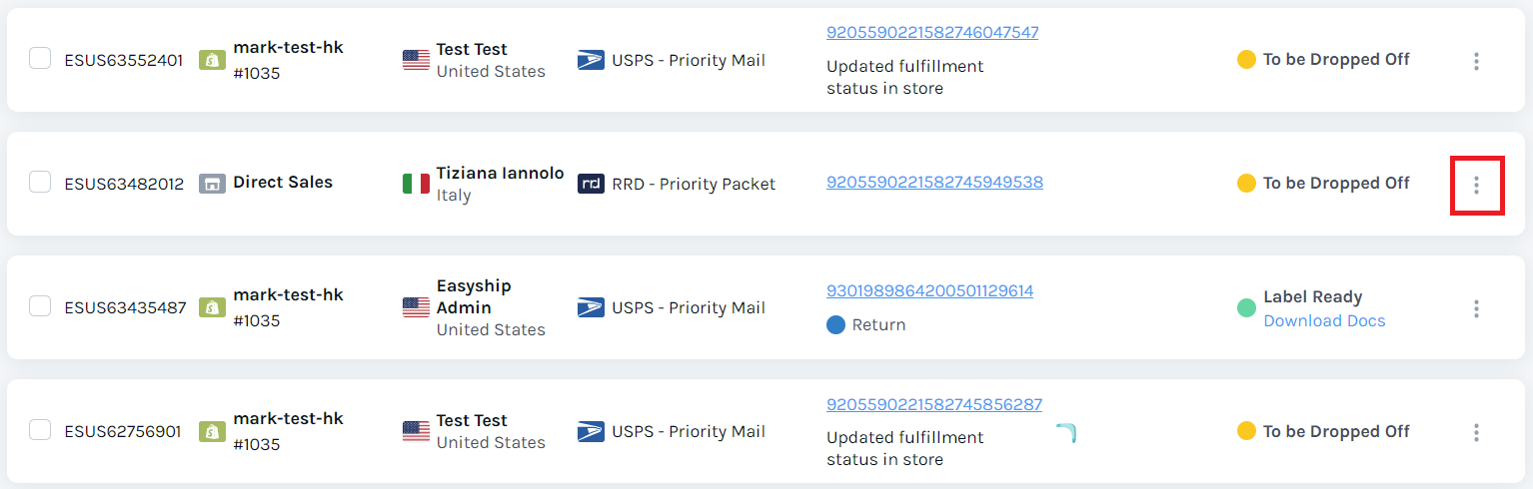The image size is (1533, 489).
Task: Click the blue Return status dot
Action: pyautogui.click(x=836, y=324)
